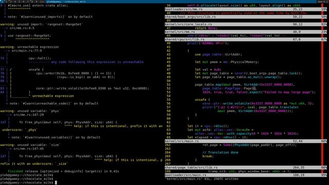Image resolution: width=329 pixels, height=185 pixels.
Task: Click 'warning: unused import: rangeset::RangeSet' line
Action: [42, 24]
